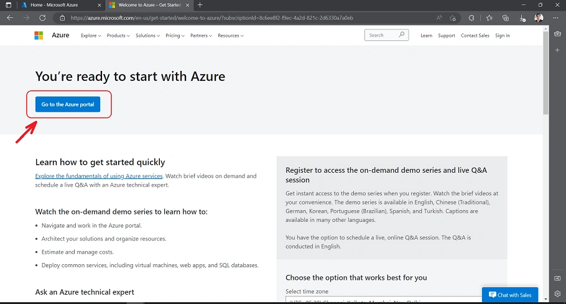Image resolution: width=566 pixels, height=304 pixels.
Task: Click the heading You're ready to start with Azure
Action: [x=131, y=76]
